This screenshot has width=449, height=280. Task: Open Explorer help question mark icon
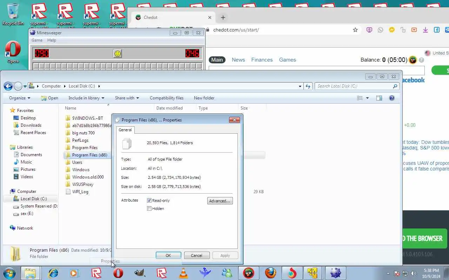[392, 98]
